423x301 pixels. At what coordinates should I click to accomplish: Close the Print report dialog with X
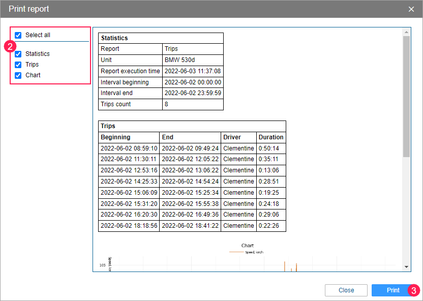(411, 9)
